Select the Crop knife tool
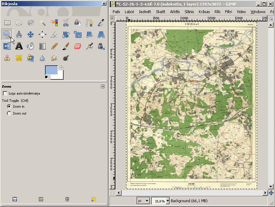 54,34
